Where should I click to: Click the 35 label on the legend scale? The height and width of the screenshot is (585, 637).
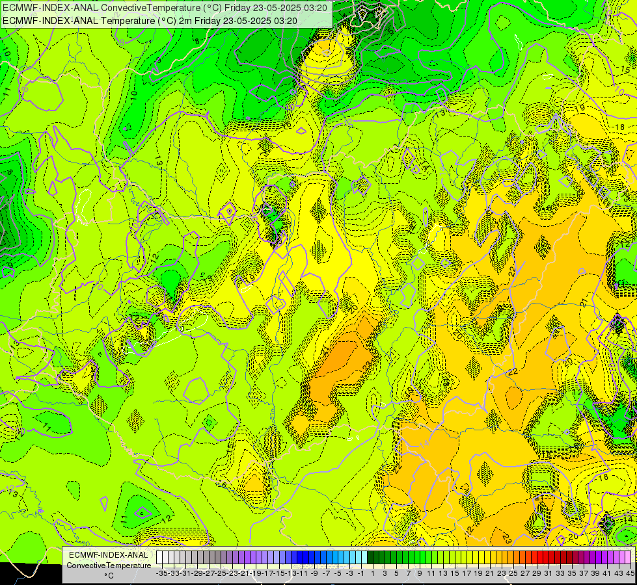coord(572,574)
